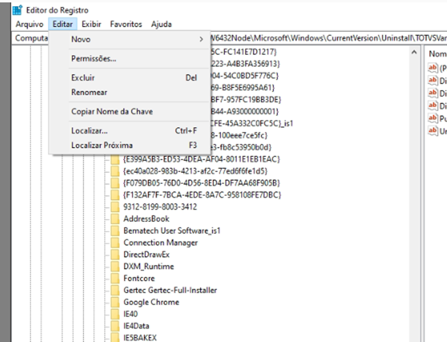Select the Fontcore key
Screen dimensions: 447x342
tap(139, 278)
